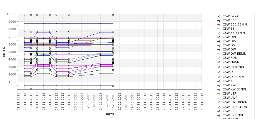Click the CSW BB legend line marker
This screenshot has width=271, height=119.
point(219,29)
